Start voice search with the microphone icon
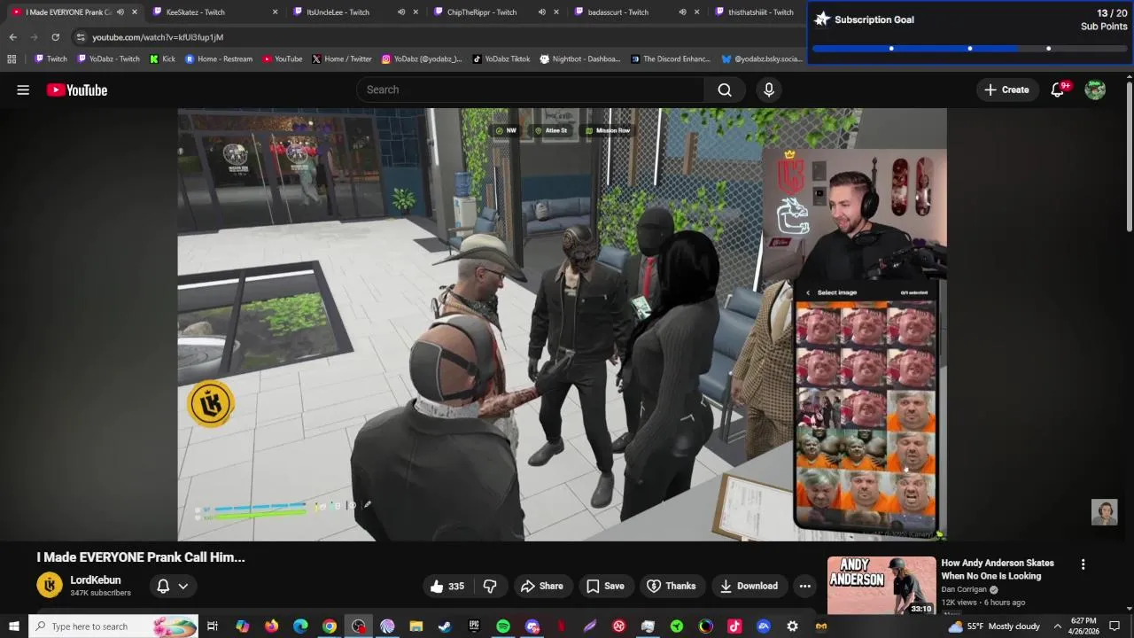This screenshot has width=1134, height=638. tap(769, 89)
